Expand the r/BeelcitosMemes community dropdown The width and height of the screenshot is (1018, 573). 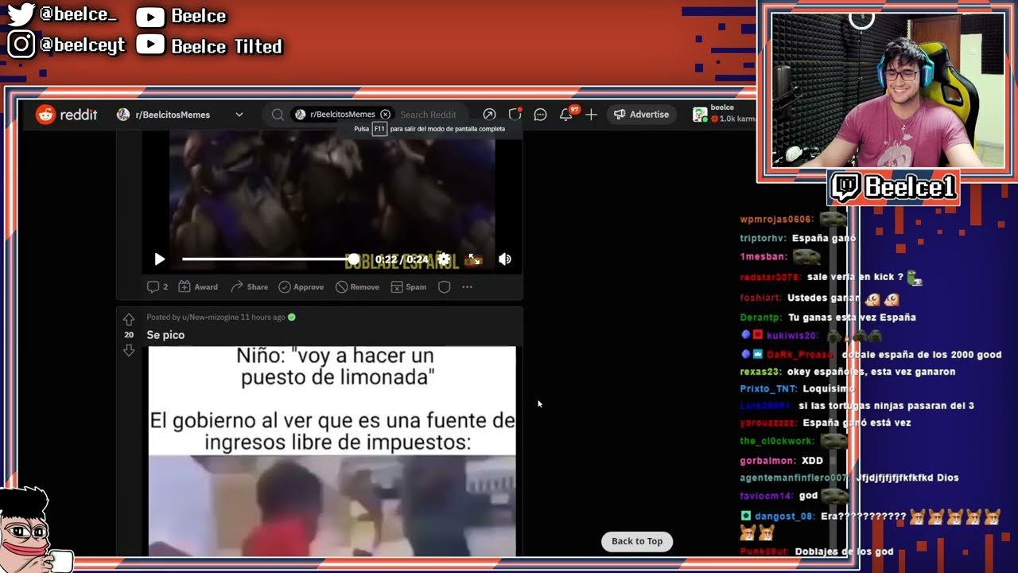coord(239,115)
